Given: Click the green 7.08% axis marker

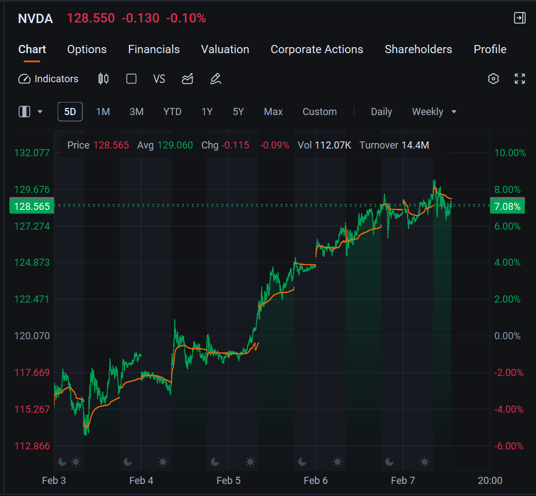Looking at the screenshot, I should coord(507,206).
